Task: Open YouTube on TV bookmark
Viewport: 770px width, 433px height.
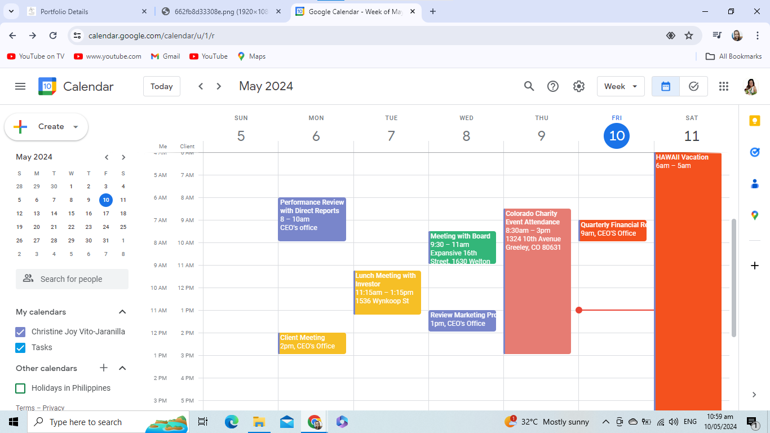Action: click(x=36, y=56)
